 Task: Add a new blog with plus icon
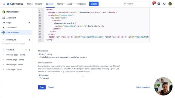(29, 23)
